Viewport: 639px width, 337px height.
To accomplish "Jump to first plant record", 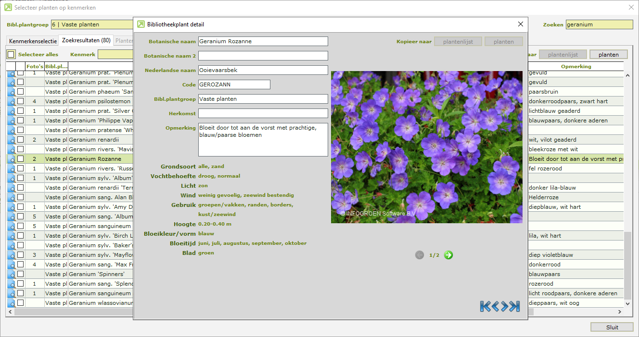I will pyautogui.click(x=485, y=306).
